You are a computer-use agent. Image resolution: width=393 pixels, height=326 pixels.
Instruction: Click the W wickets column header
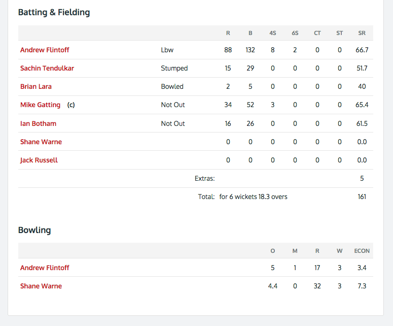[x=340, y=251]
